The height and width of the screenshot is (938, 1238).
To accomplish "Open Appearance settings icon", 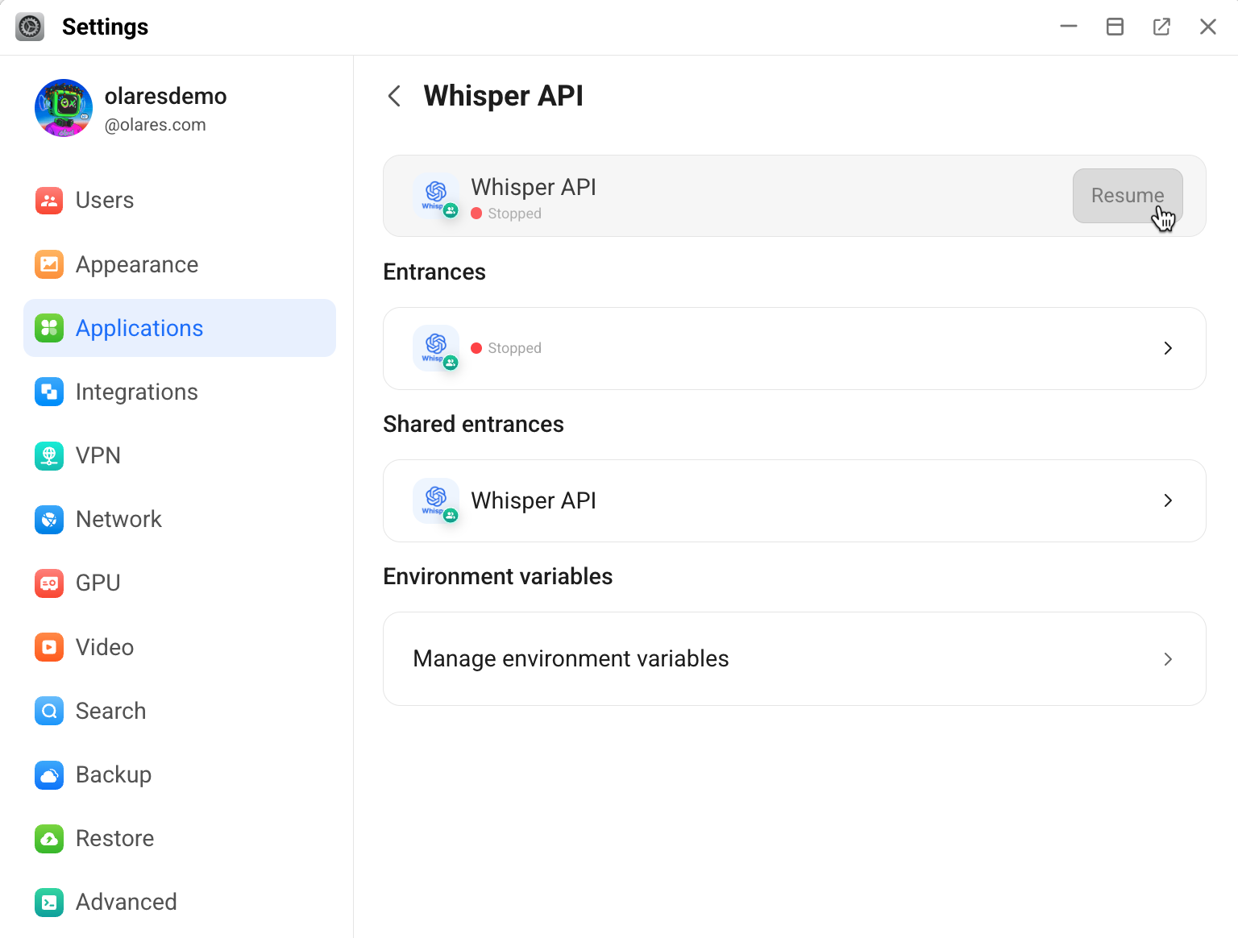I will [49, 264].
